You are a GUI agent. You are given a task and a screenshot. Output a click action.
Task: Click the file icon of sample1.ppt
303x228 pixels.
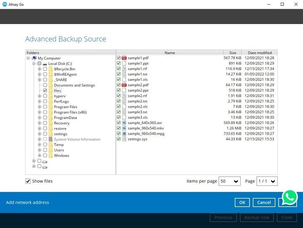click(124, 63)
